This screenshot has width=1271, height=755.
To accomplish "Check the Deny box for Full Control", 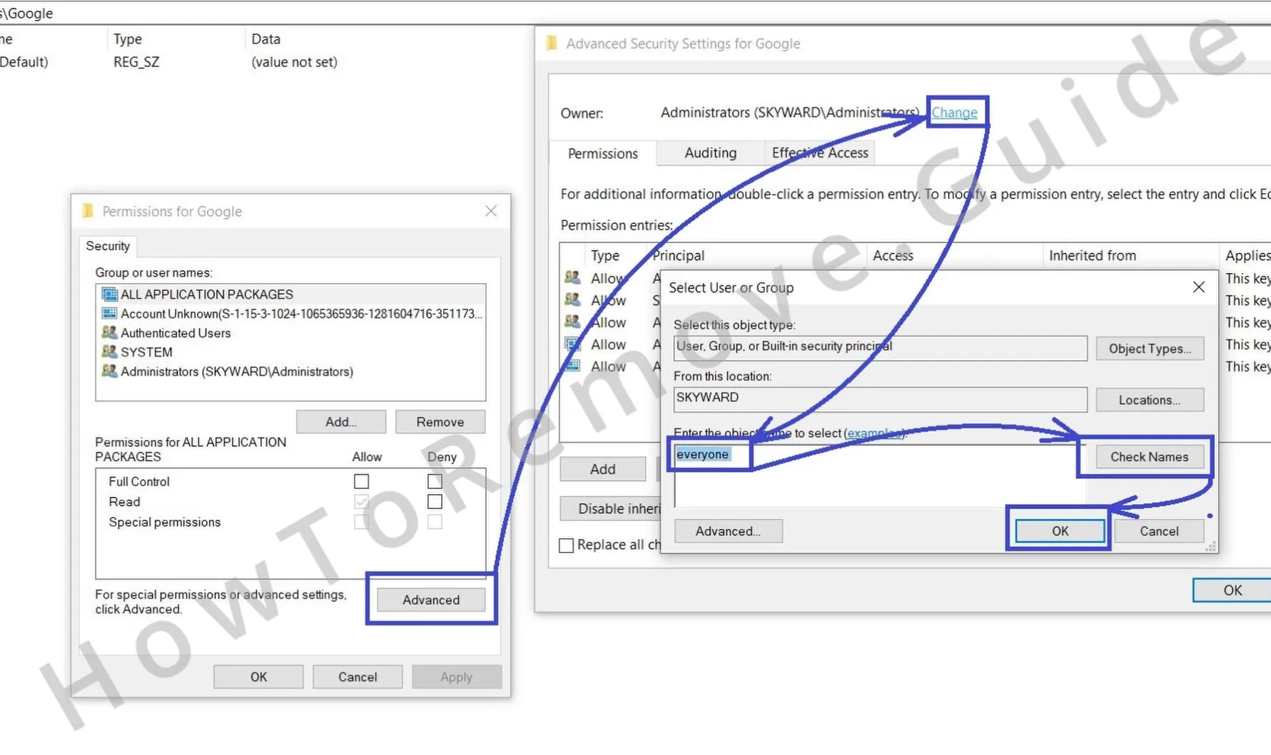I will (x=435, y=482).
